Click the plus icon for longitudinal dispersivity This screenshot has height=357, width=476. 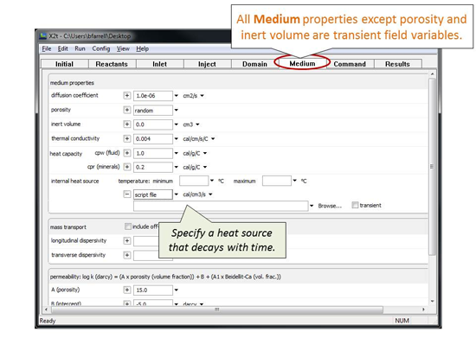click(127, 241)
